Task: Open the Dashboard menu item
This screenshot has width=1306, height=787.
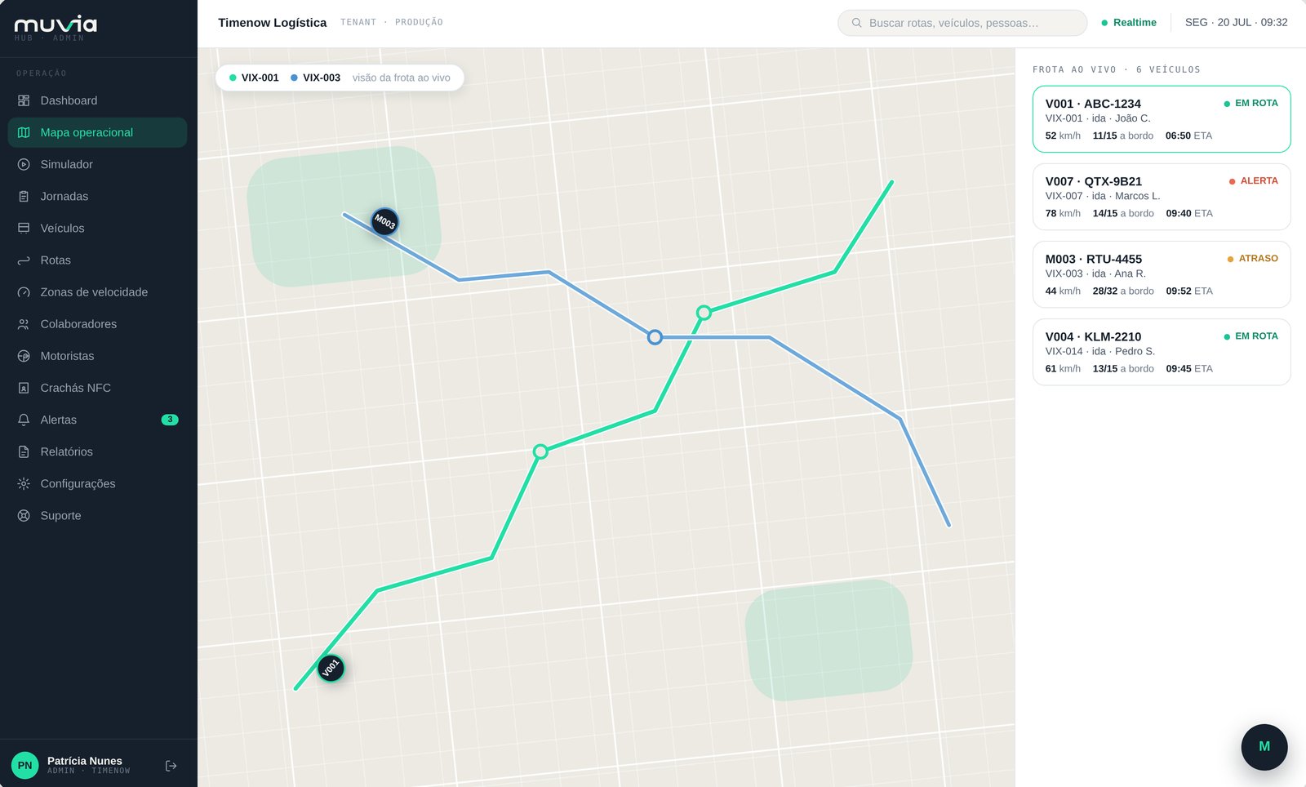Action: click(x=97, y=100)
